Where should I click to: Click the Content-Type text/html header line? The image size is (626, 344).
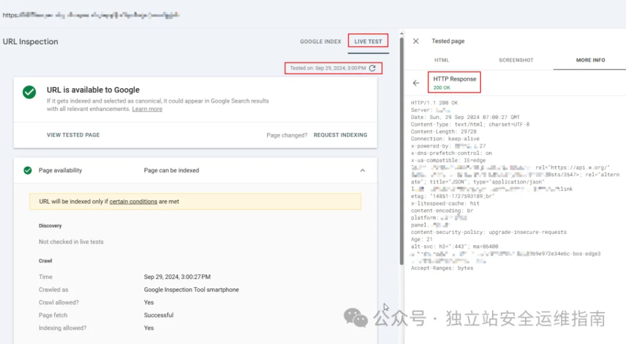(x=470, y=124)
